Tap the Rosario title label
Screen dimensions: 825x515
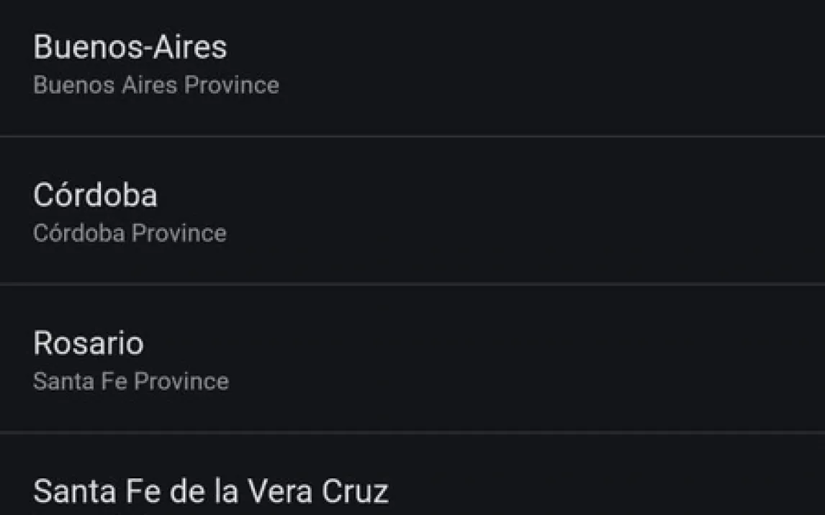88,343
